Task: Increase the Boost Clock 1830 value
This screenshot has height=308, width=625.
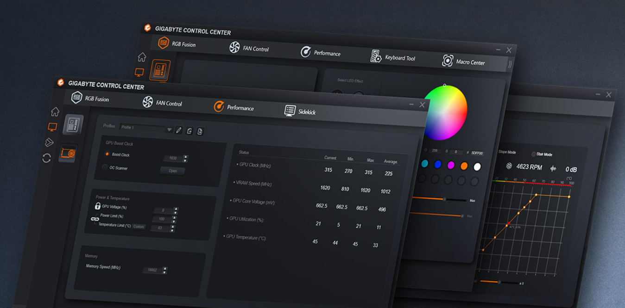Action: 185,157
